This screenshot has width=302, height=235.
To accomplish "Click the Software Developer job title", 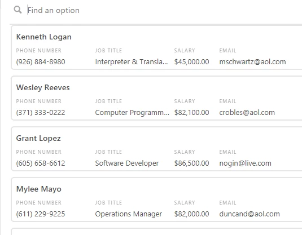I will tap(127, 163).
